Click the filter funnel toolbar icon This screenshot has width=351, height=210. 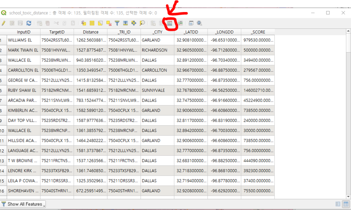tap(117, 23)
